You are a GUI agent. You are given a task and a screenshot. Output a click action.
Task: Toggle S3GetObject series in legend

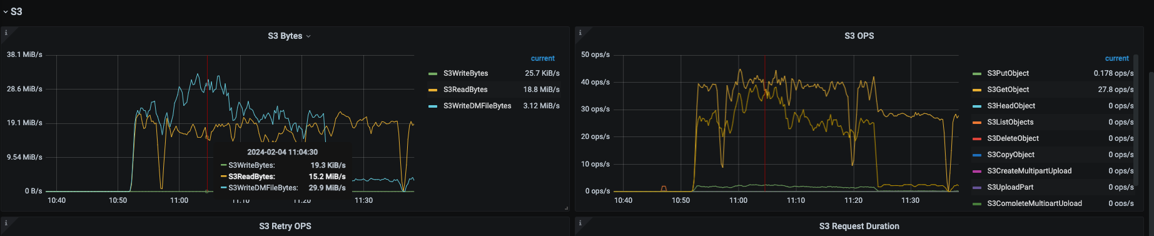(1008, 90)
